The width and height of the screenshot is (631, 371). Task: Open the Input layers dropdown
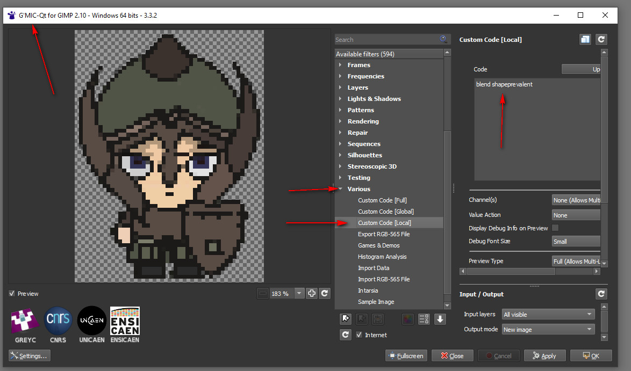548,314
